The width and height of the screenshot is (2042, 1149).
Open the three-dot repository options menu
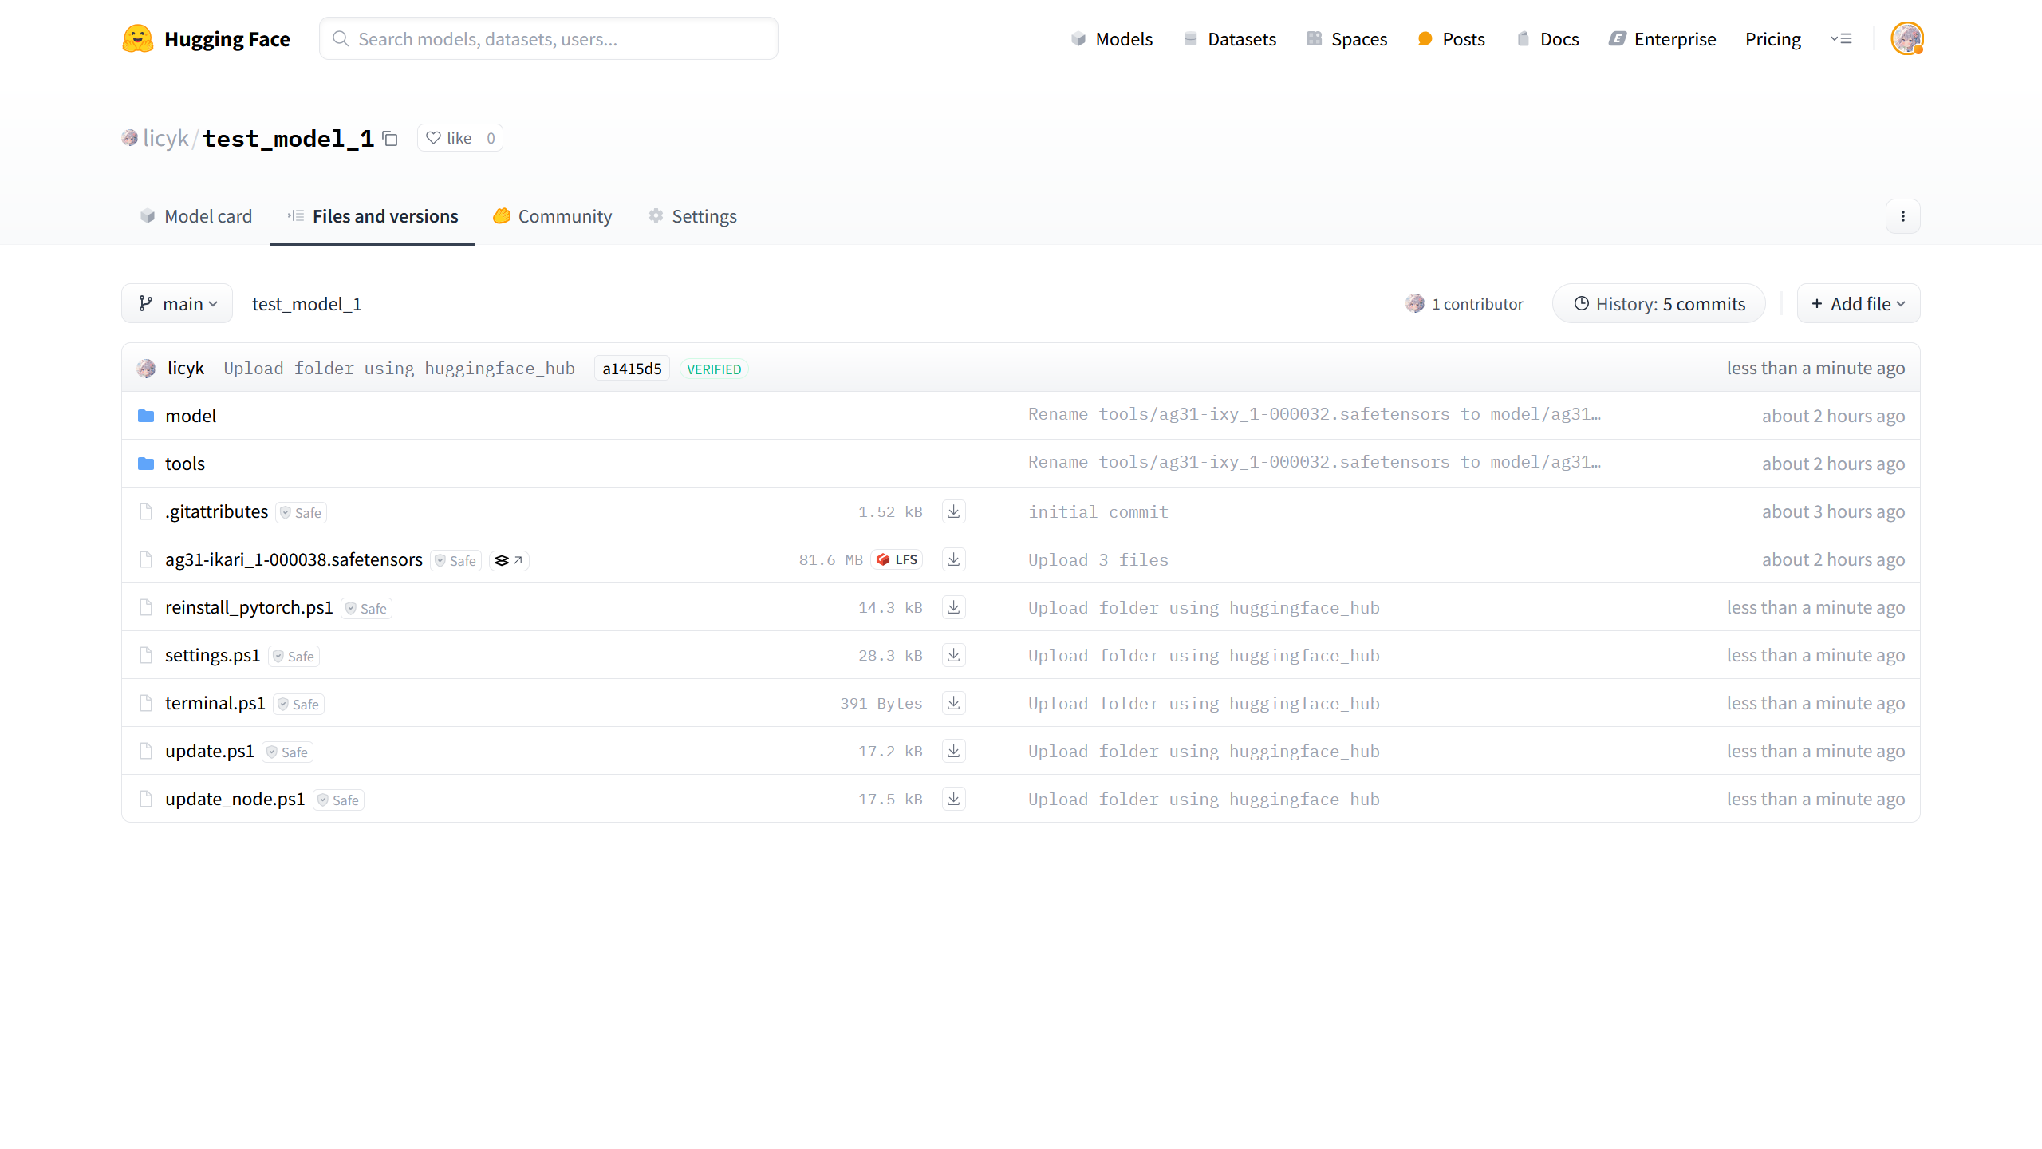(x=1902, y=216)
